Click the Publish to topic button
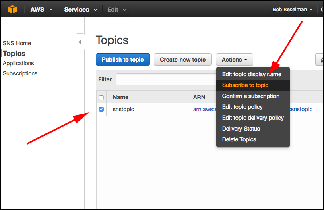Screen dimensions: 324x210 [123, 60]
